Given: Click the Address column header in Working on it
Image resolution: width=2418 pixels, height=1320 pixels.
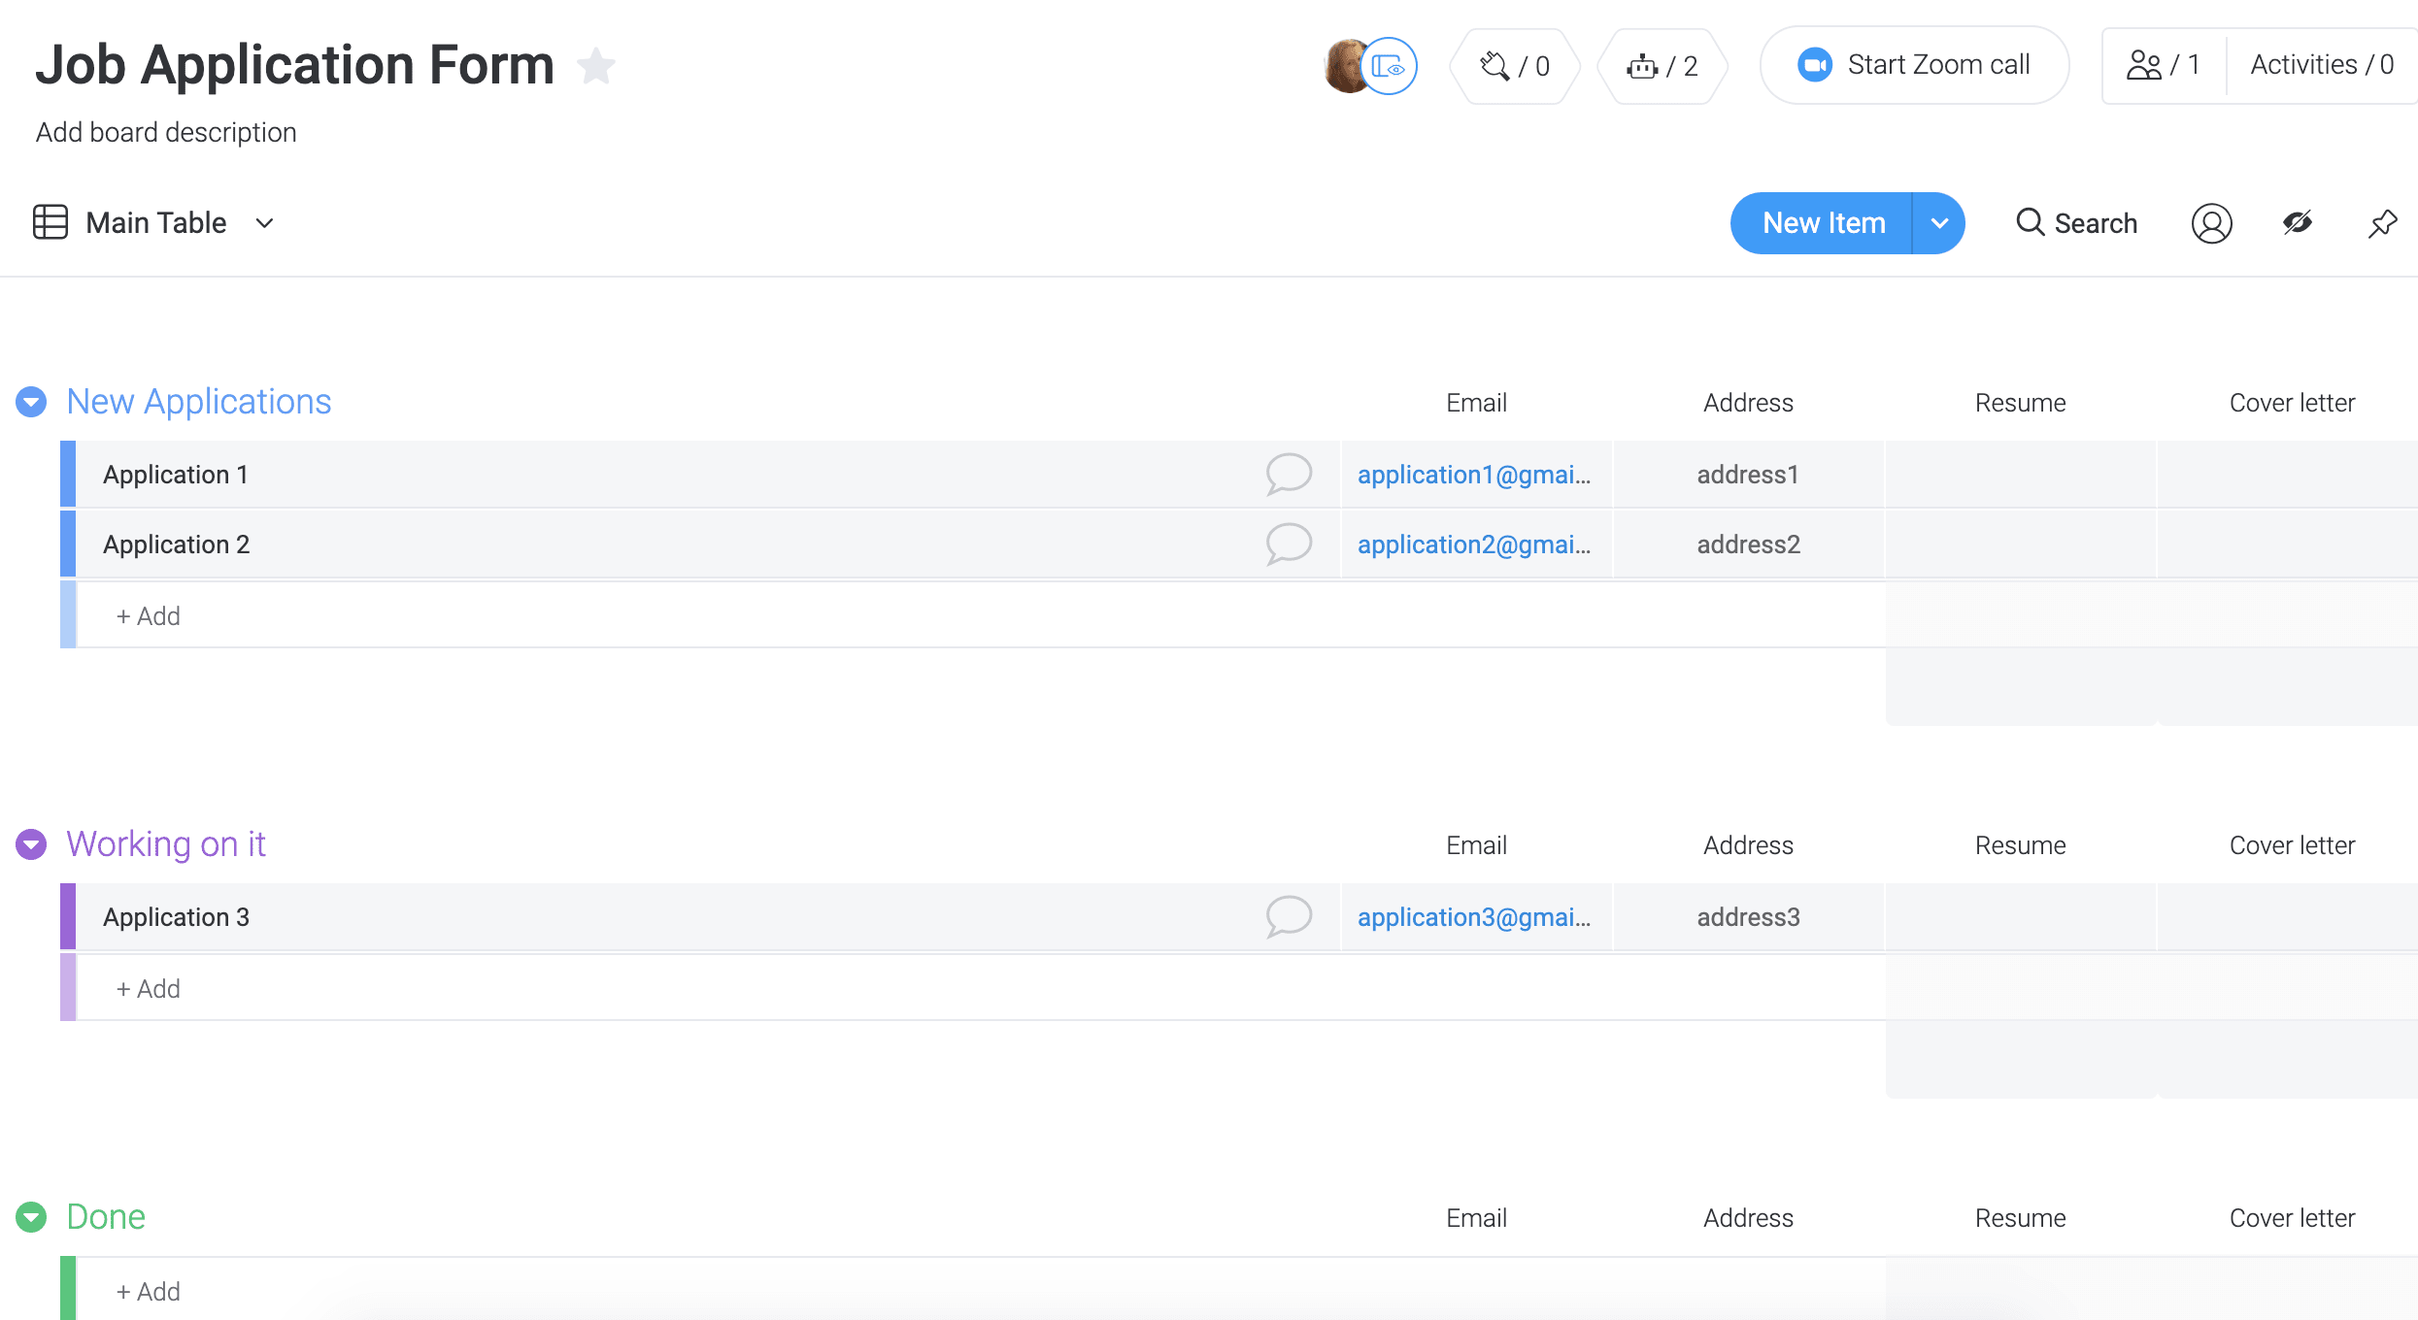Looking at the screenshot, I should click(x=1748, y=845).
